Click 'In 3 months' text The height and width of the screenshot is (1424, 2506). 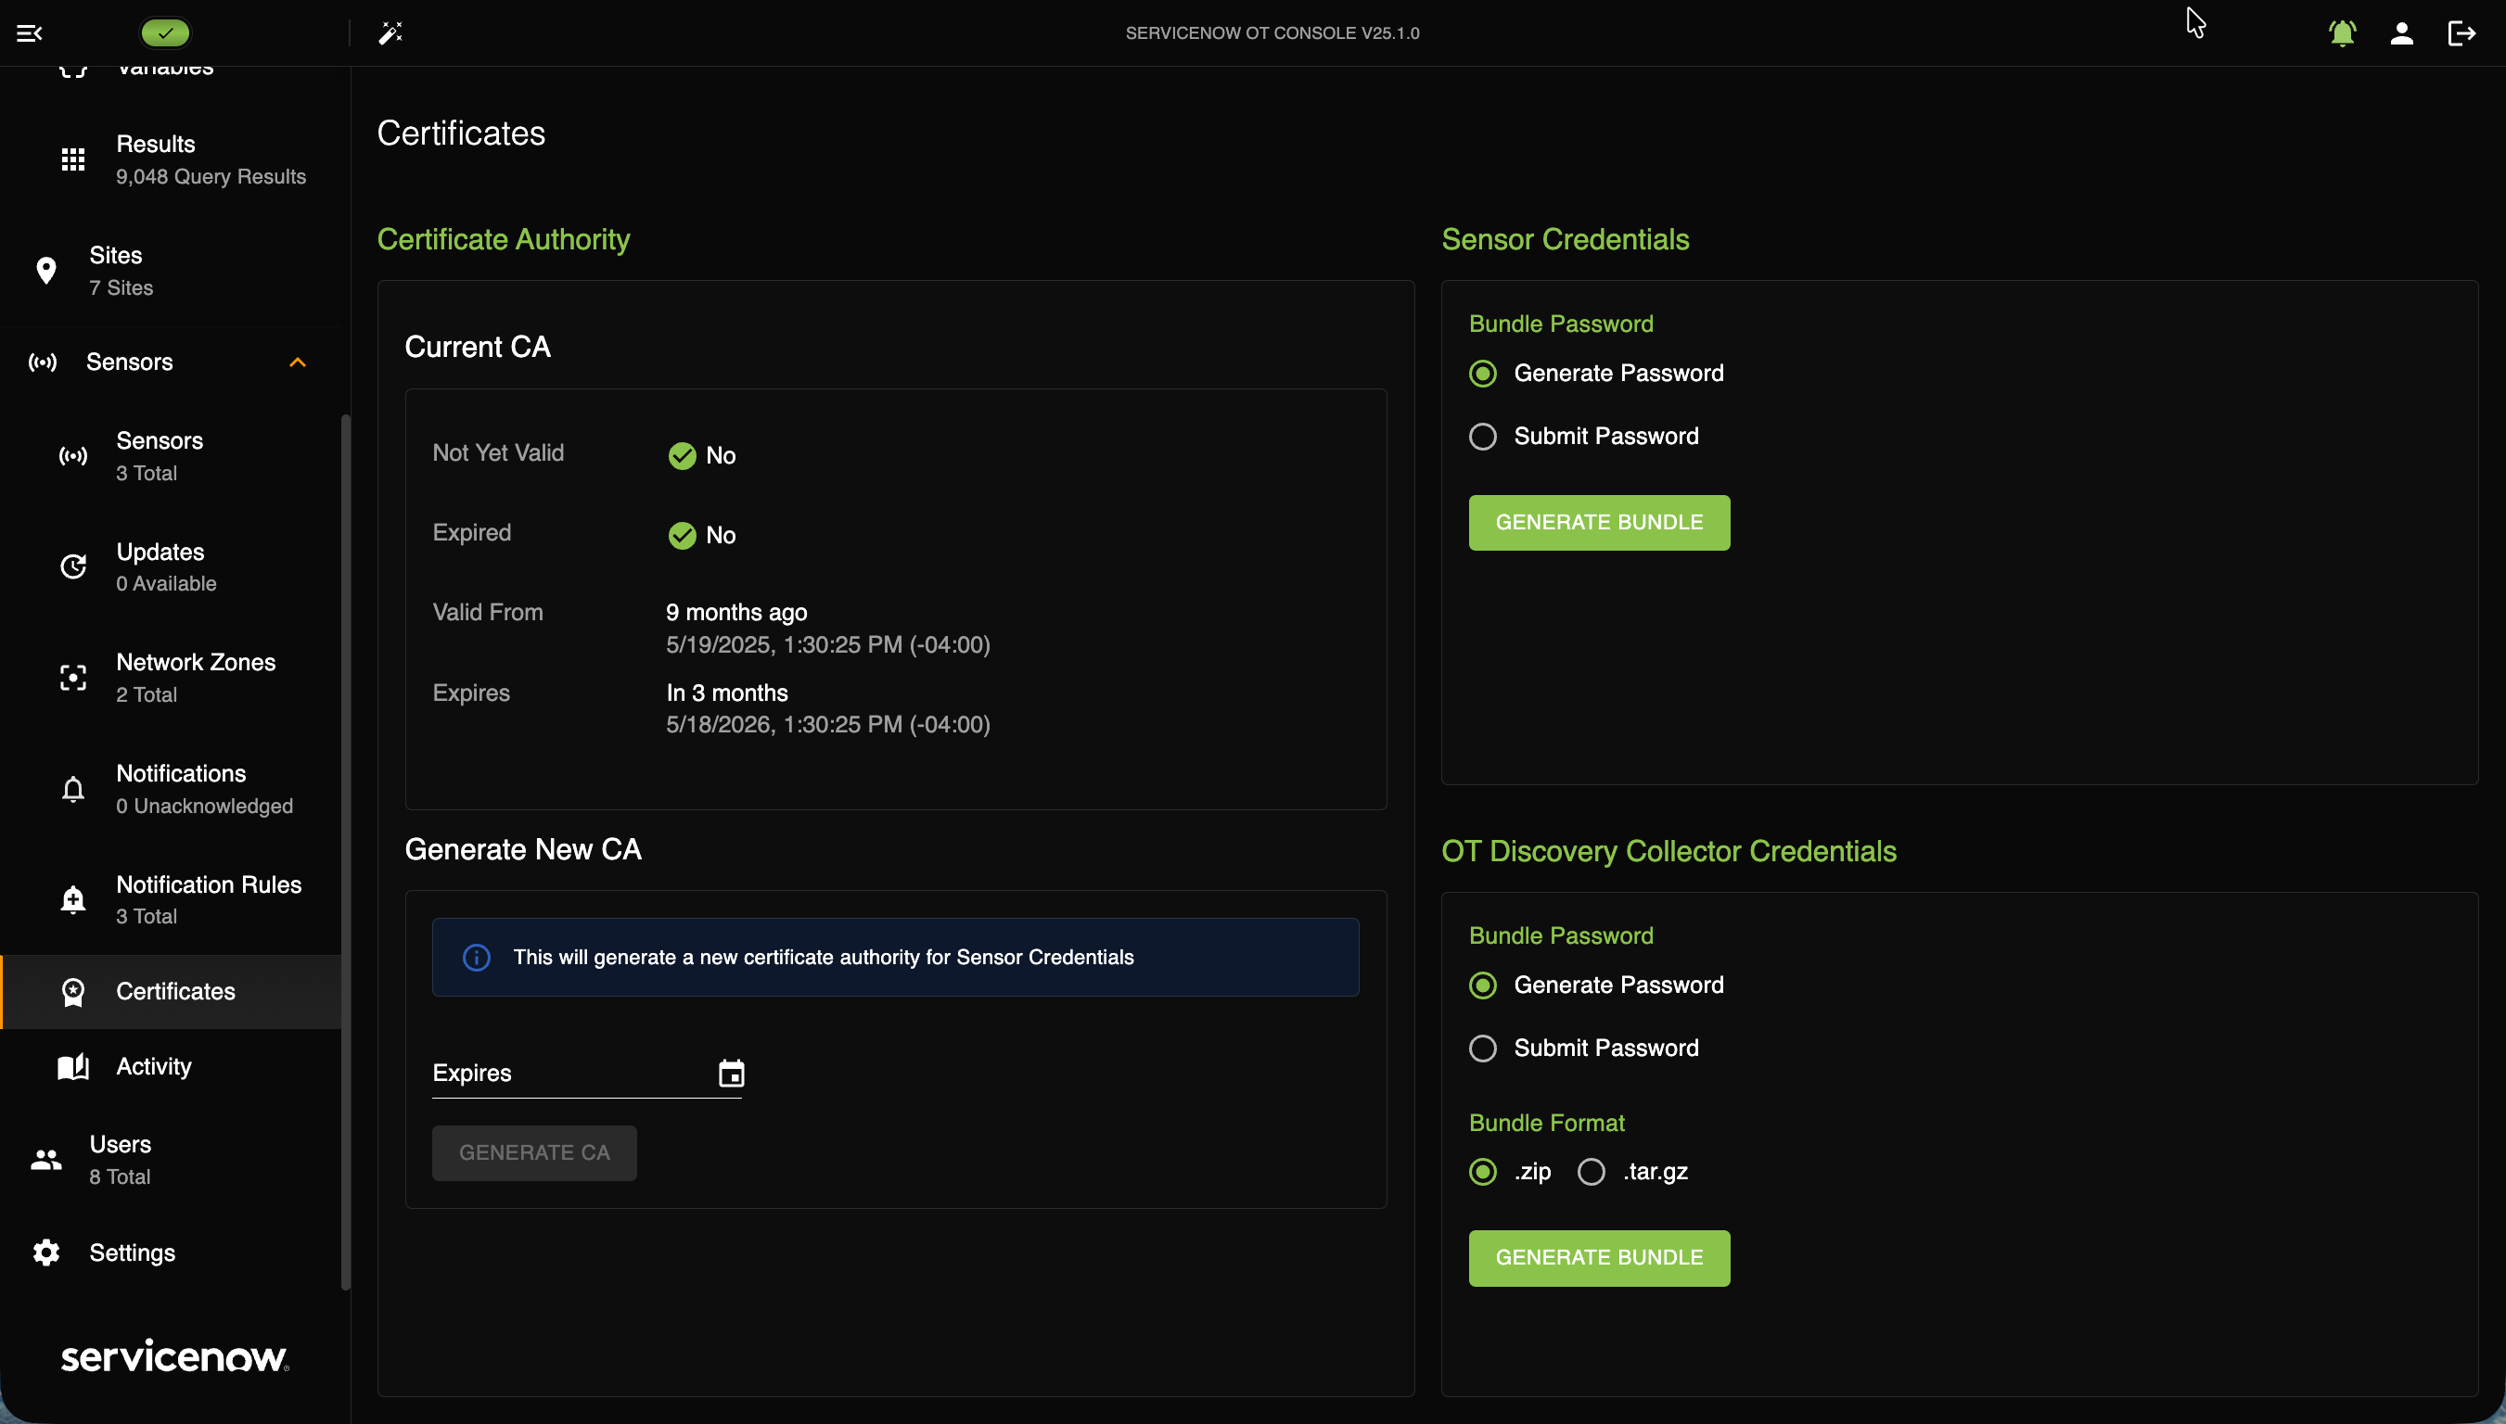pos(727,693)
